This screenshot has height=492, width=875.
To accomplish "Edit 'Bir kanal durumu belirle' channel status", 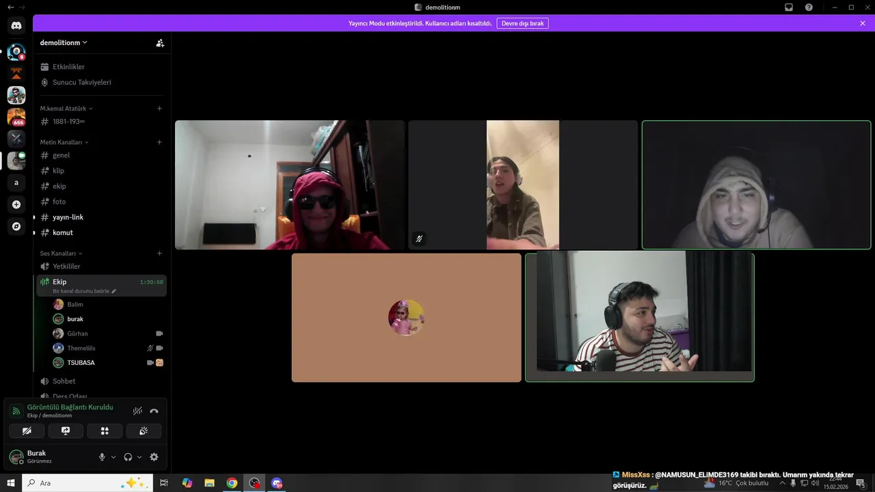I will (x=84, y=291).
